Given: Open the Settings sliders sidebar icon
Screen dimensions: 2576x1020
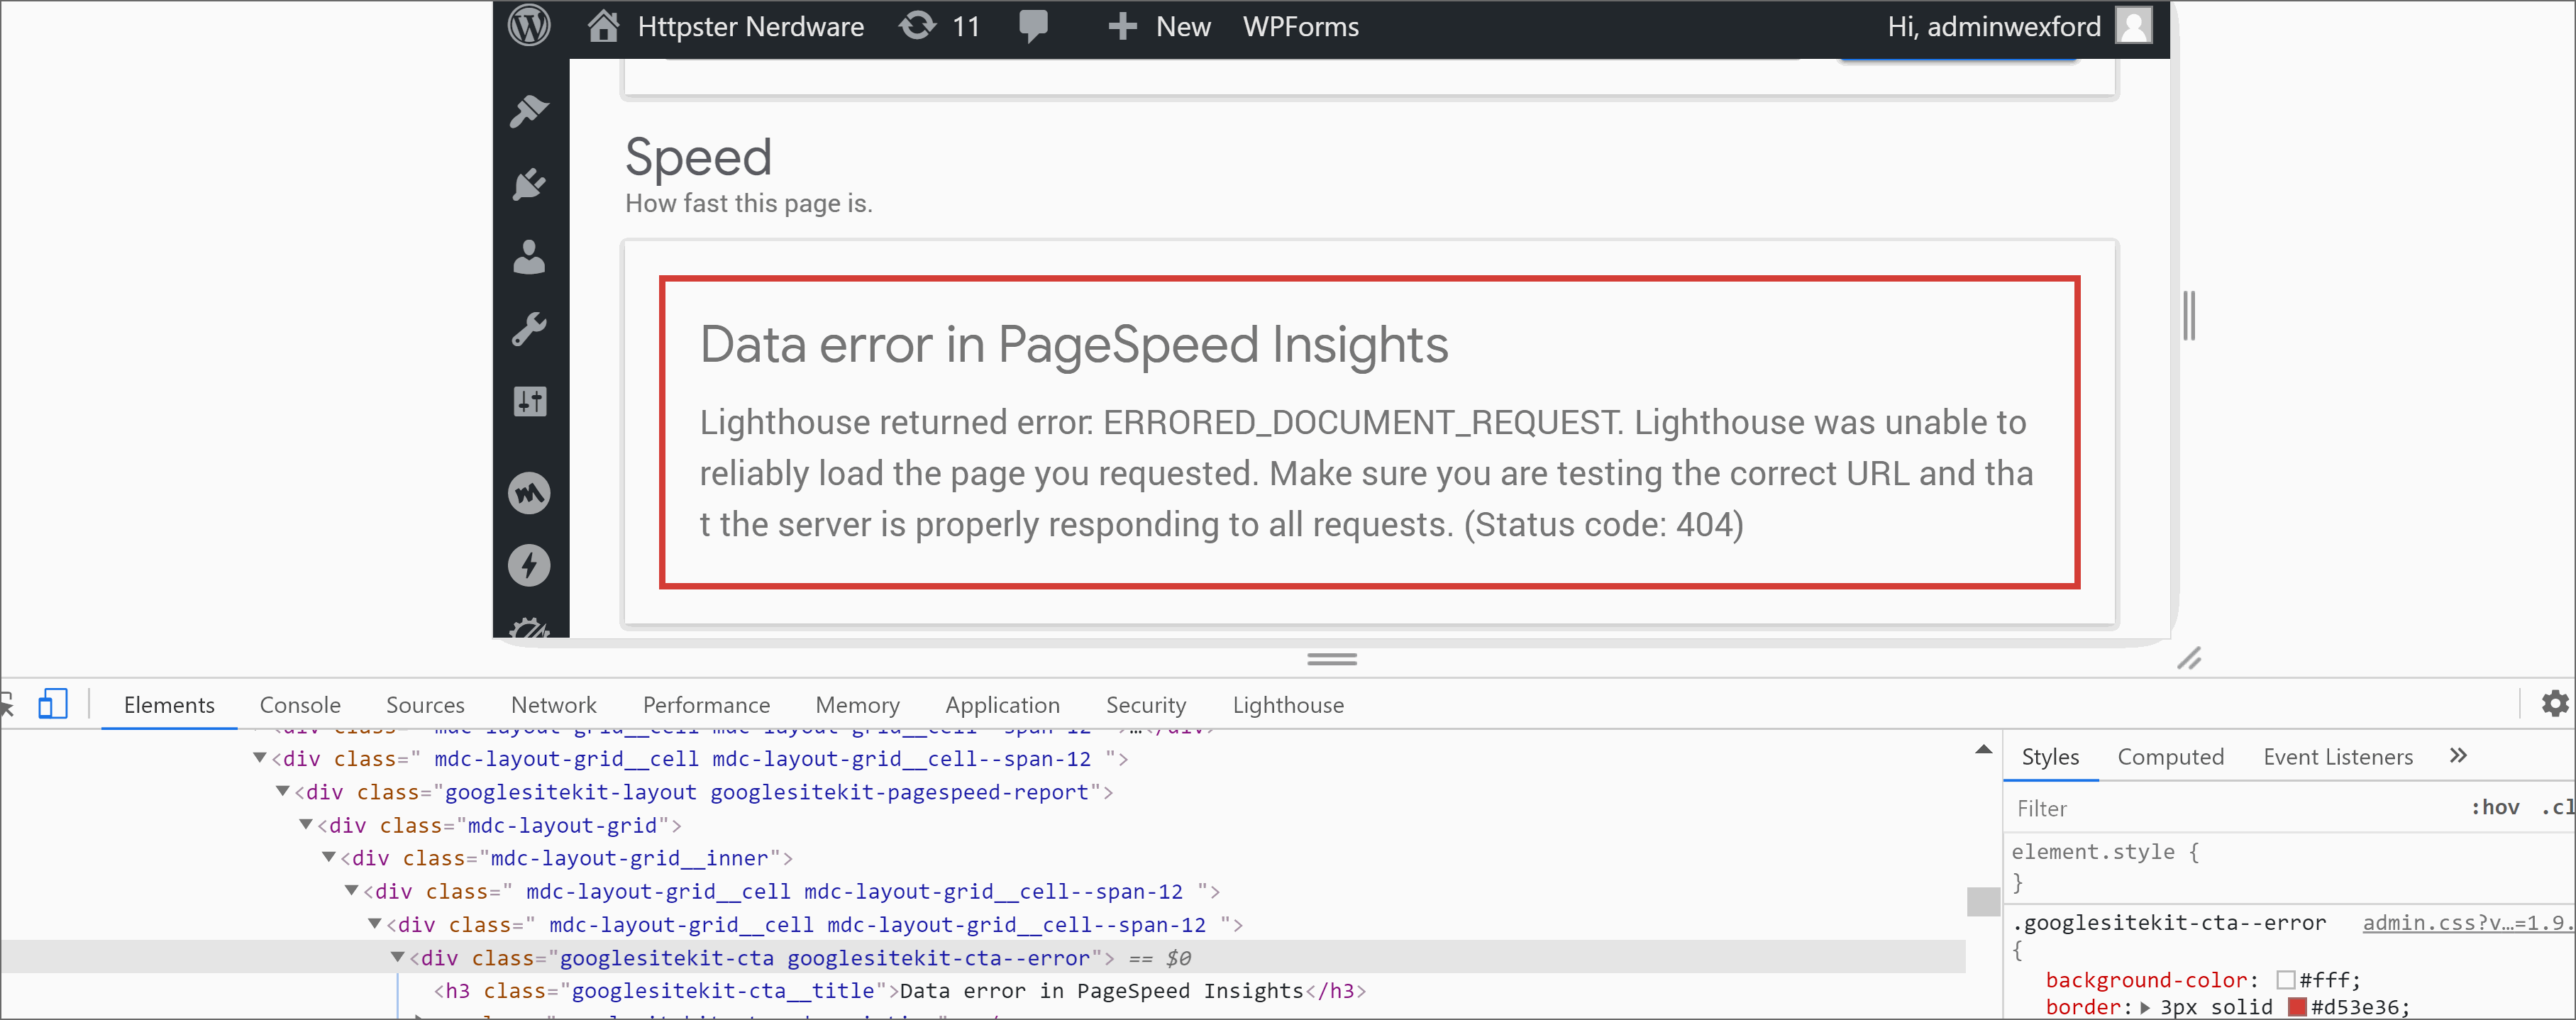Looking at the screenshot, I should [530, 402].
